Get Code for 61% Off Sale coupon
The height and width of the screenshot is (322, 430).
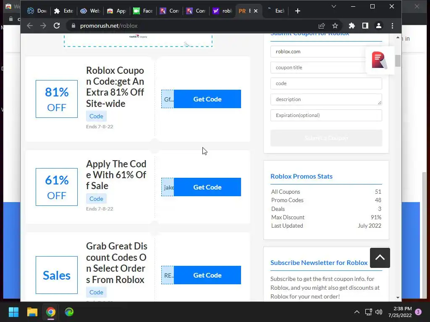[207, 187]
